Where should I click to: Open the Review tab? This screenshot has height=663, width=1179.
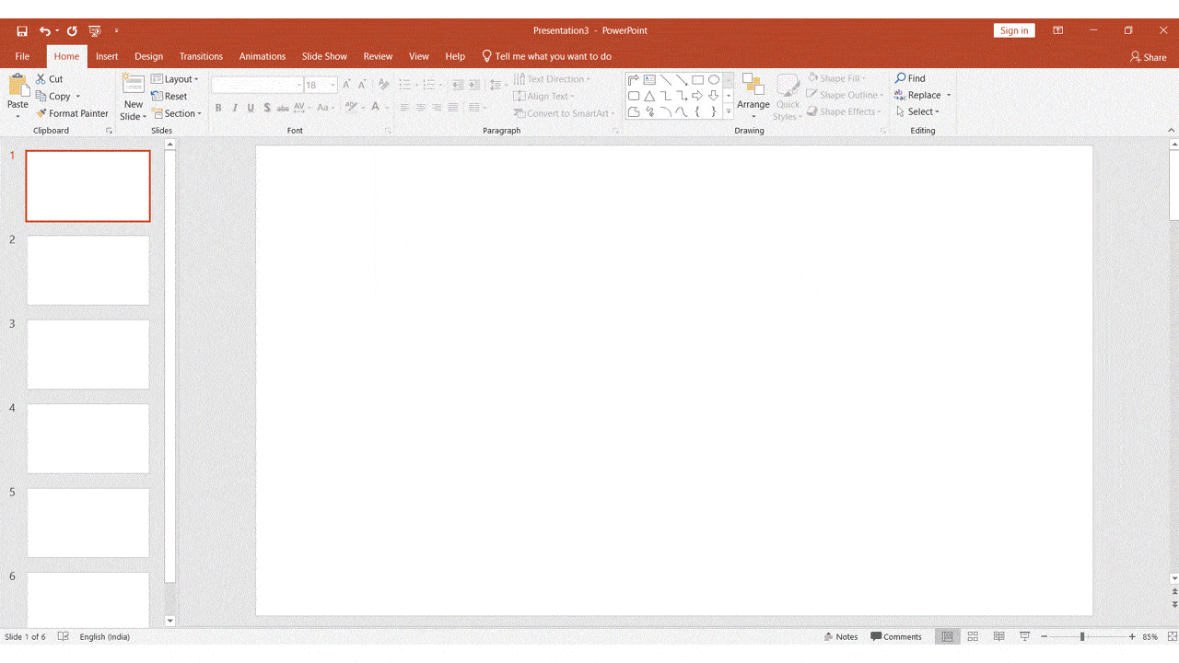click(x=378, y=56)
